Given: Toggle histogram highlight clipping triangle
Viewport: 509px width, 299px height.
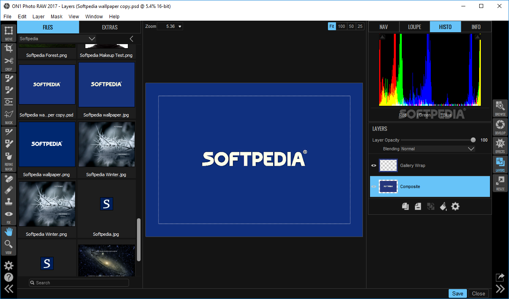Looking at the screenshot, I should [477, 37].
